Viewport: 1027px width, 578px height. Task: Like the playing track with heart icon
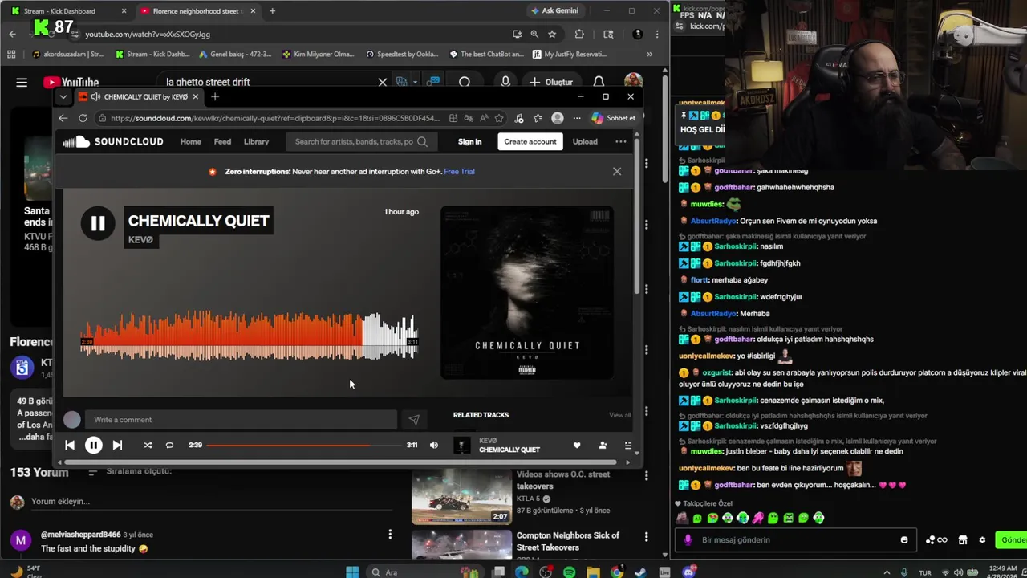[577, 445]
